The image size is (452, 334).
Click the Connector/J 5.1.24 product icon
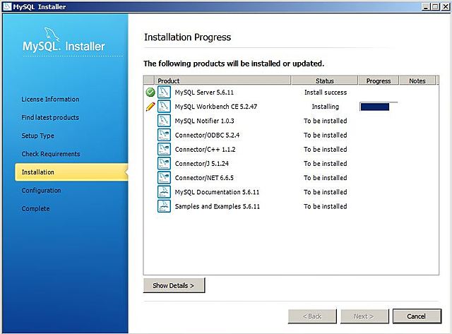coord(164,163)
